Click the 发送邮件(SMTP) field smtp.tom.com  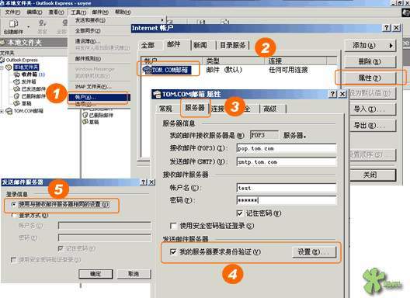pos(287,162)
